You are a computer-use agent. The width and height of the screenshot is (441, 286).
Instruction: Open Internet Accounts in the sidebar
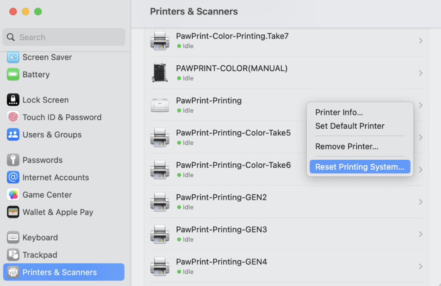(x=56, y=178)
